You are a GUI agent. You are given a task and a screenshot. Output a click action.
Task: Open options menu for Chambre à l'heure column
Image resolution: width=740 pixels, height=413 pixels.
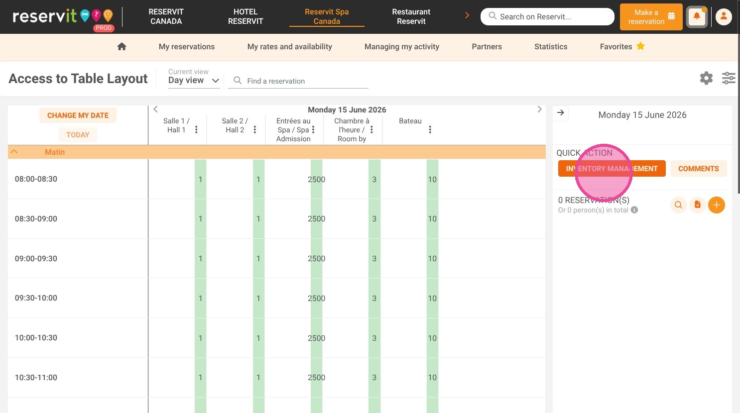coord(371,130)
